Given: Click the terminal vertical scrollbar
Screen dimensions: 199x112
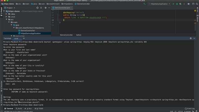Looking at the screenshot, I should 195,74.
